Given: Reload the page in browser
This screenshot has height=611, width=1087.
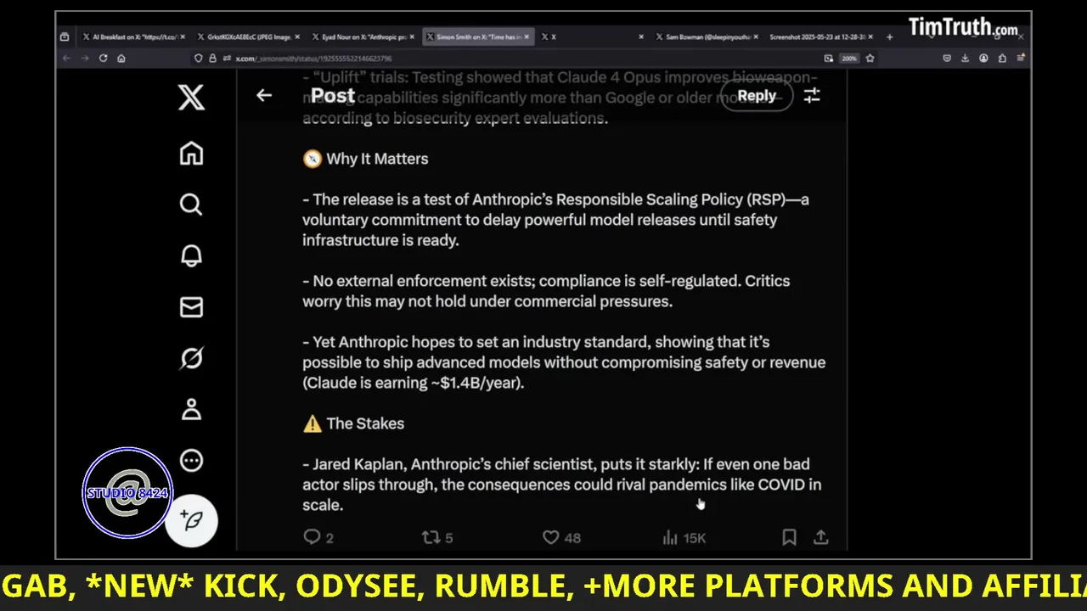Looking at the screenshot, I should pyautogui.click(x=103, y=59).
